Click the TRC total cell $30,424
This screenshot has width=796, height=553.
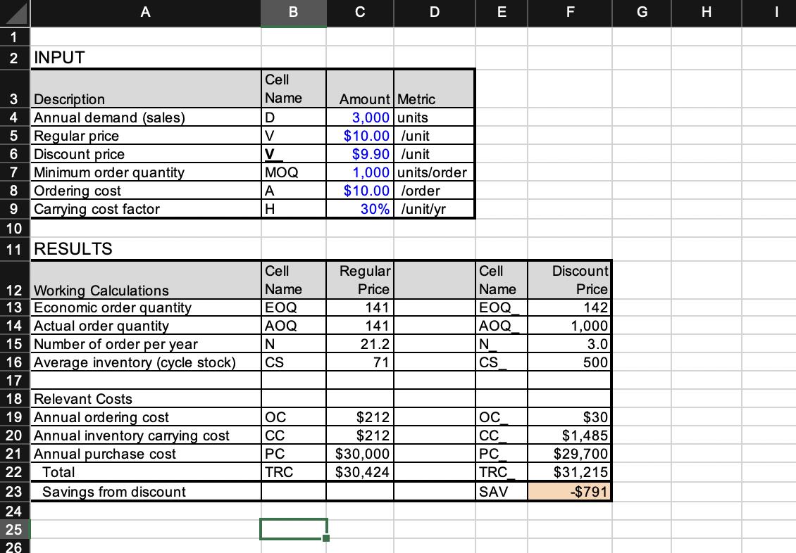(x=360, y=471)
